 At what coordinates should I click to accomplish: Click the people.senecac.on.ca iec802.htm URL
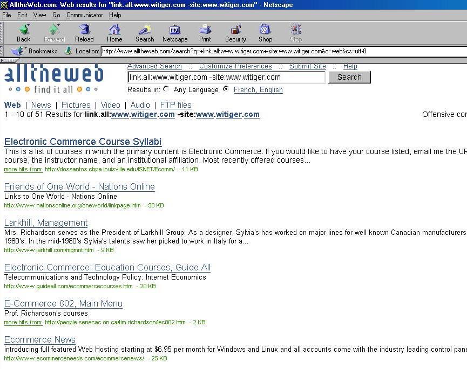tap(115, 322)
